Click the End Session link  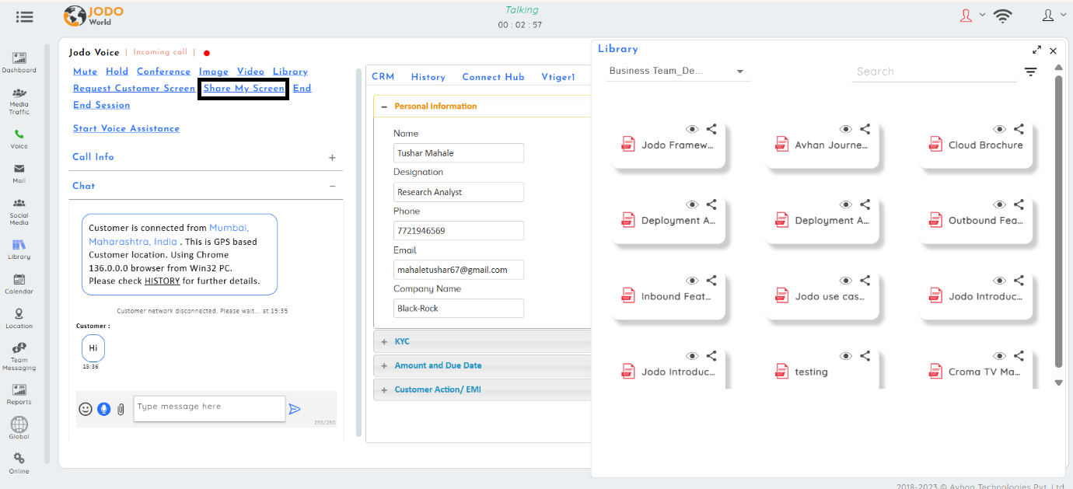point(102,106)
